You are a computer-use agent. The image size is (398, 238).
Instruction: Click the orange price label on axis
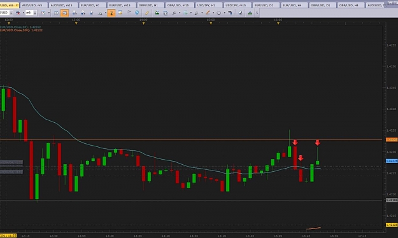click(392, 139)
